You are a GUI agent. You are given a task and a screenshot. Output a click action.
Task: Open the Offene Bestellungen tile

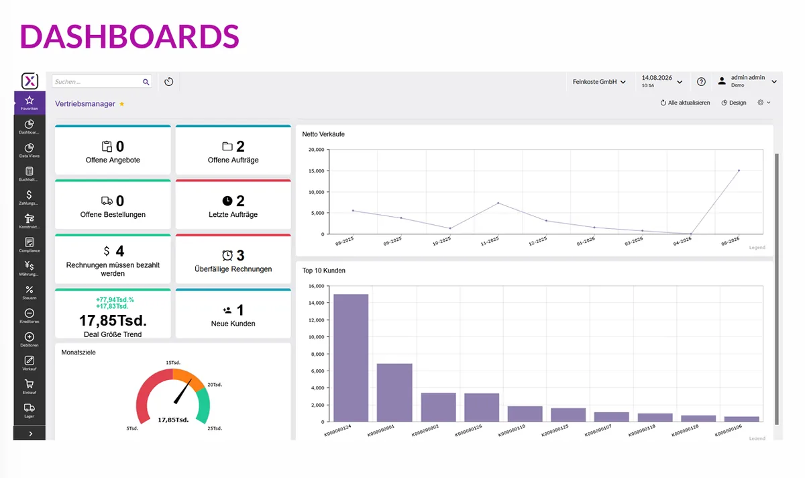113,205
